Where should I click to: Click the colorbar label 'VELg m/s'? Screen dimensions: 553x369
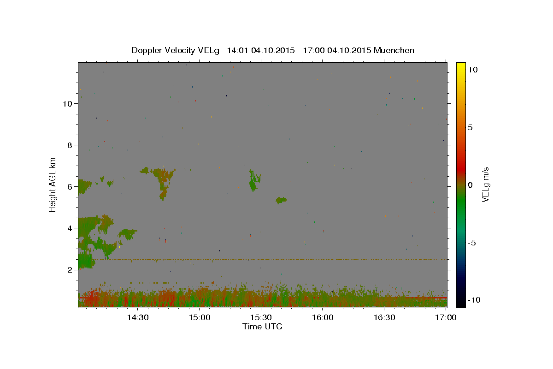(485, 184)
